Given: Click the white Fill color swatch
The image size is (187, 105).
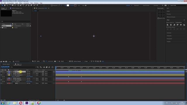Looking at the screenshot, I should point(68,5).
